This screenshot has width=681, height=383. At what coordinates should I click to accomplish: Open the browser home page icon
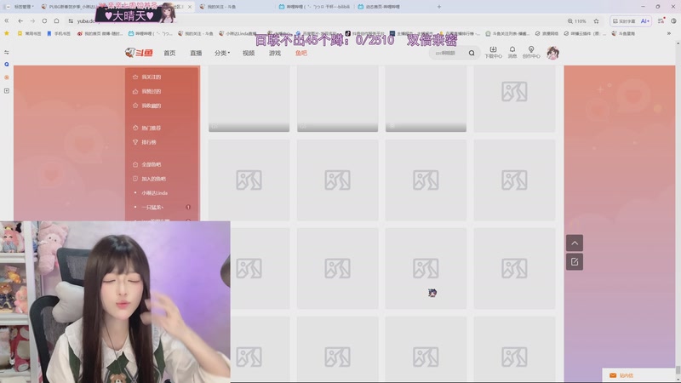point(56,20)
